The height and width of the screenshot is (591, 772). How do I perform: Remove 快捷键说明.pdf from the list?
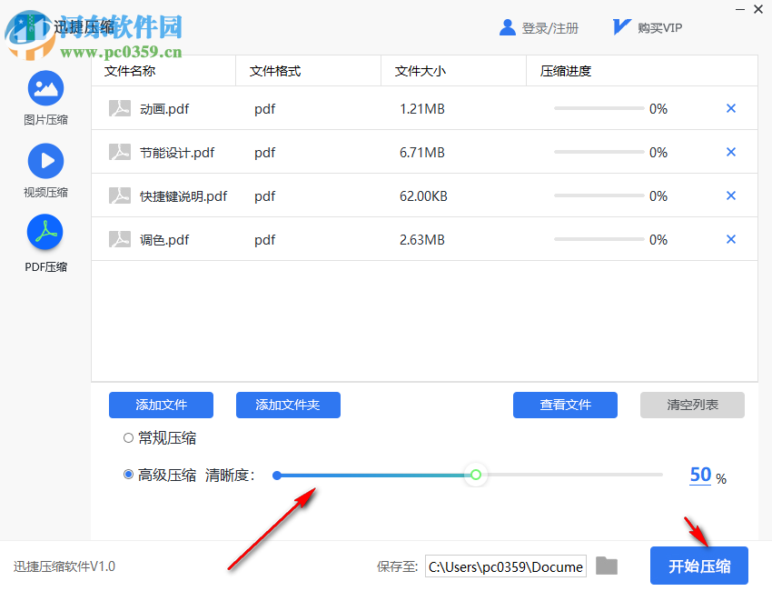[731, 195]
